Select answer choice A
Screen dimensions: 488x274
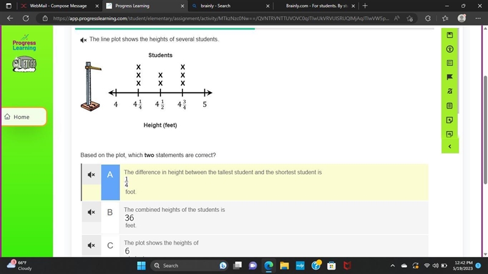click(x=110, y=182)
